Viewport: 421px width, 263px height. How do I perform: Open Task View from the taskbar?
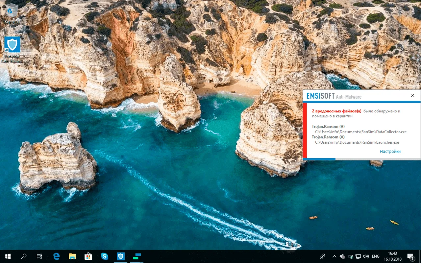39,256
